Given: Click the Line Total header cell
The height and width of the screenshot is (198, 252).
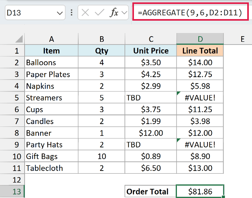Looking at the screenshot, I should coord(200,50).
